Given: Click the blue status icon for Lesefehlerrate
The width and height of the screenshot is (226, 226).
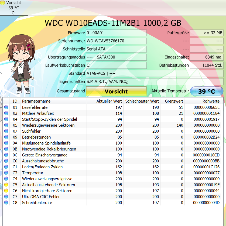Looking at the screenshot, I should (x=6, y=107).
